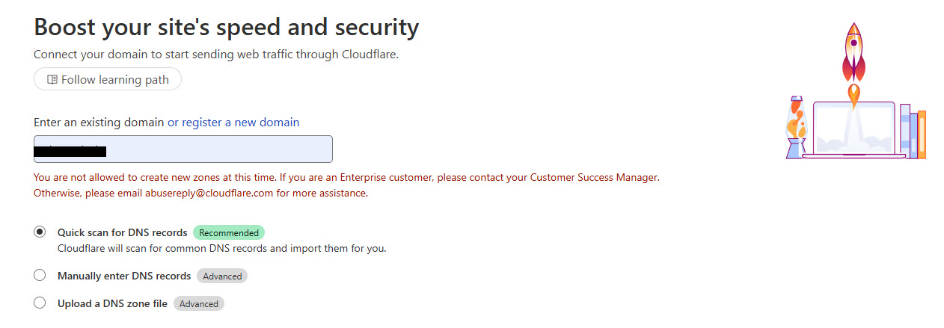Click the Advanced badge beside Upload a DNS zone file
944x328 pixels.
[x=199, y=303]
